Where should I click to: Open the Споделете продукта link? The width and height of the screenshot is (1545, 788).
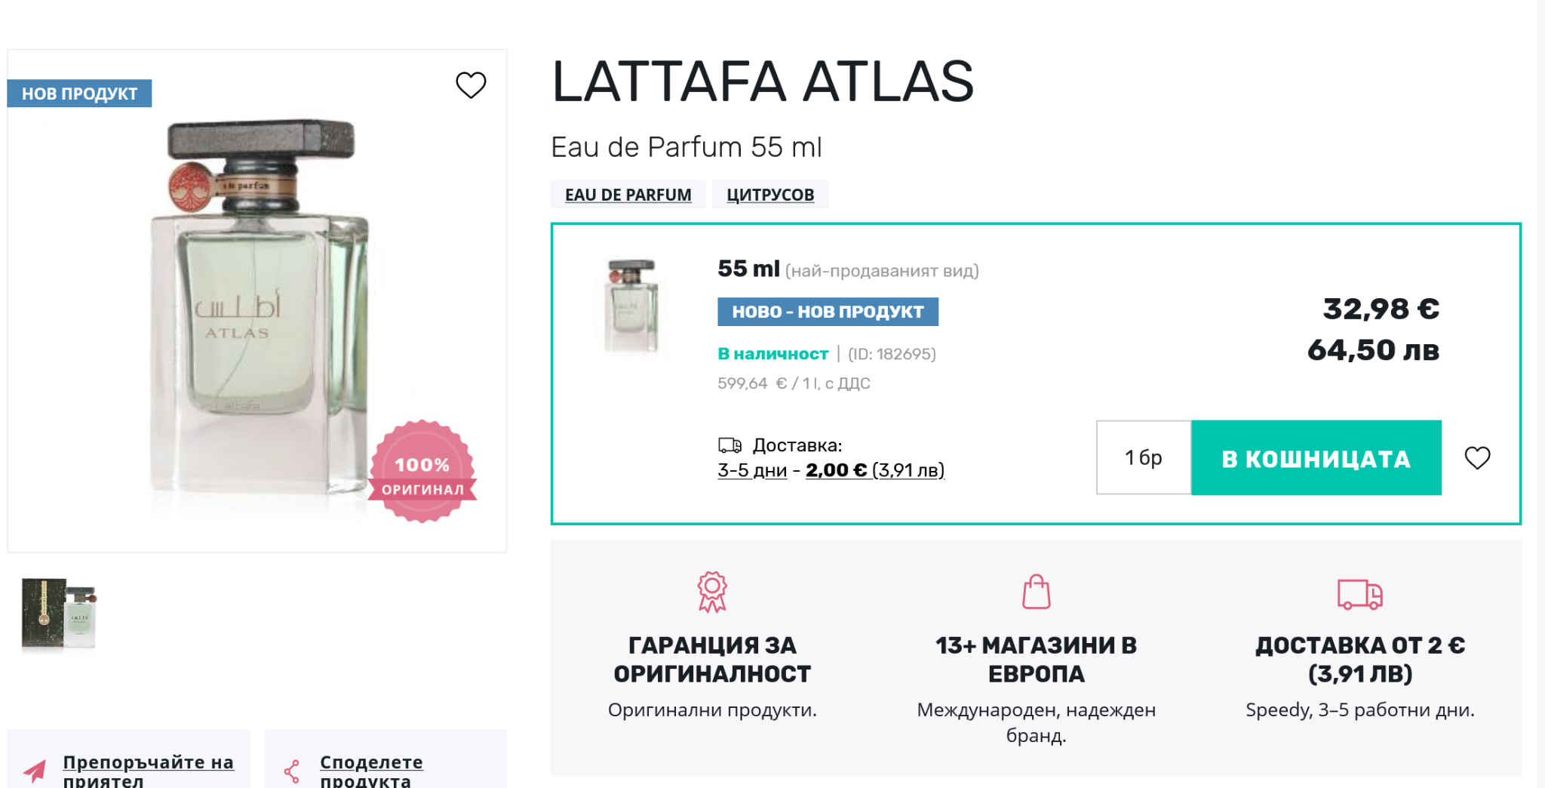click(x=371, y=771)
